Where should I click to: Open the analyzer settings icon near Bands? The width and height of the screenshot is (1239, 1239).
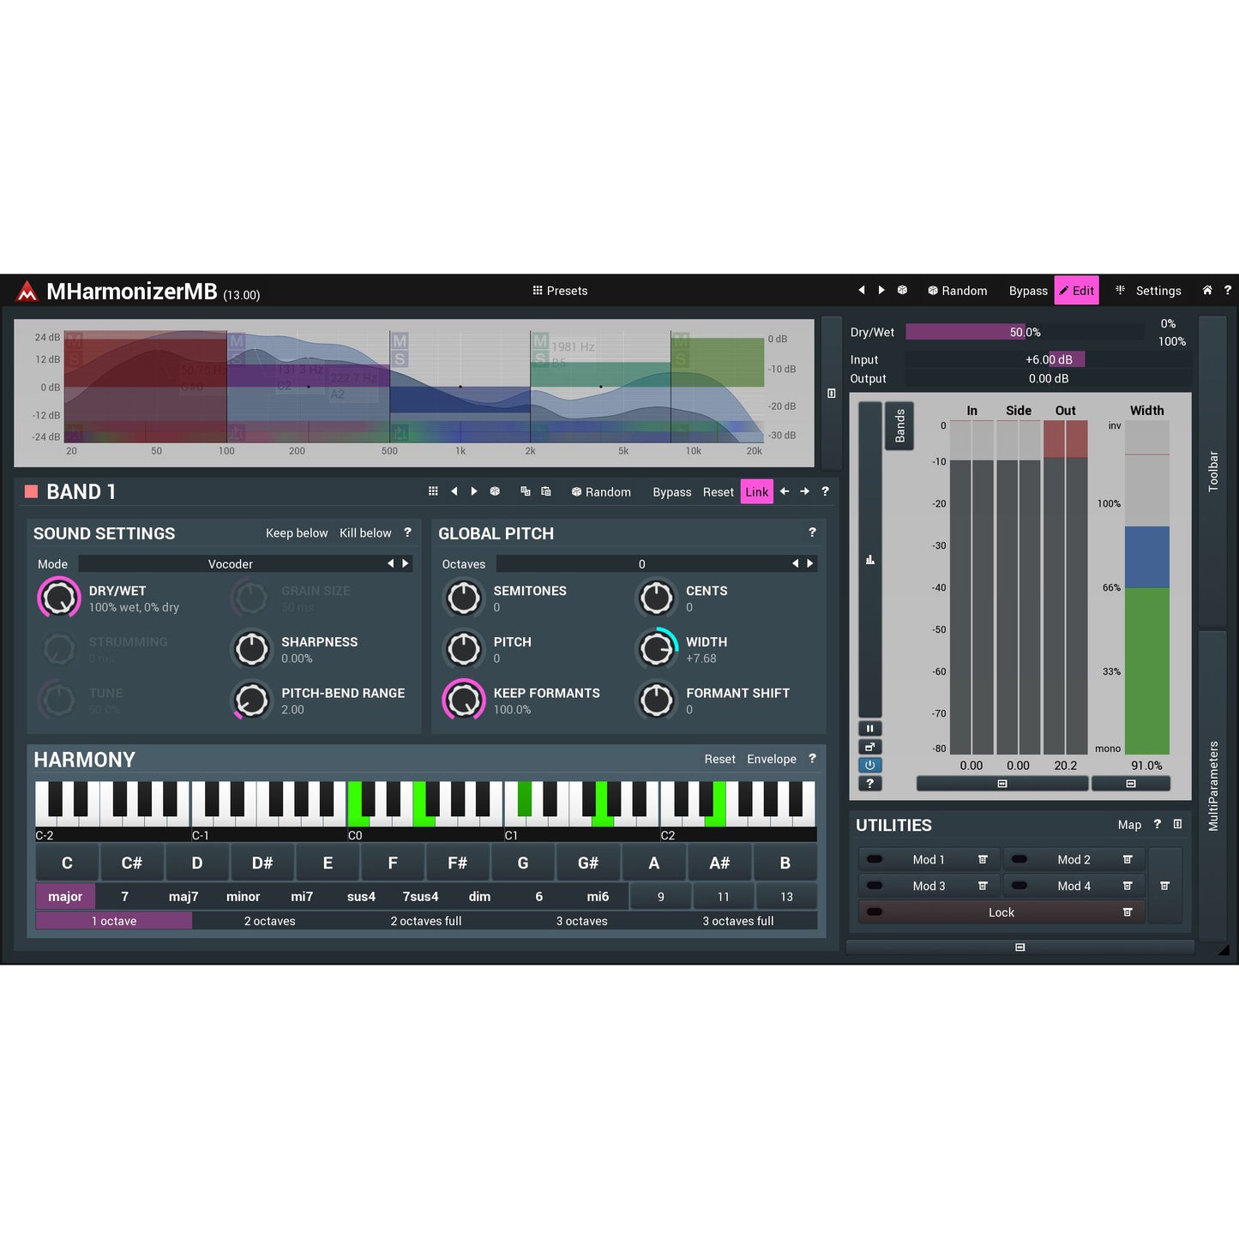pyautogui.click(x=870, y=559)
